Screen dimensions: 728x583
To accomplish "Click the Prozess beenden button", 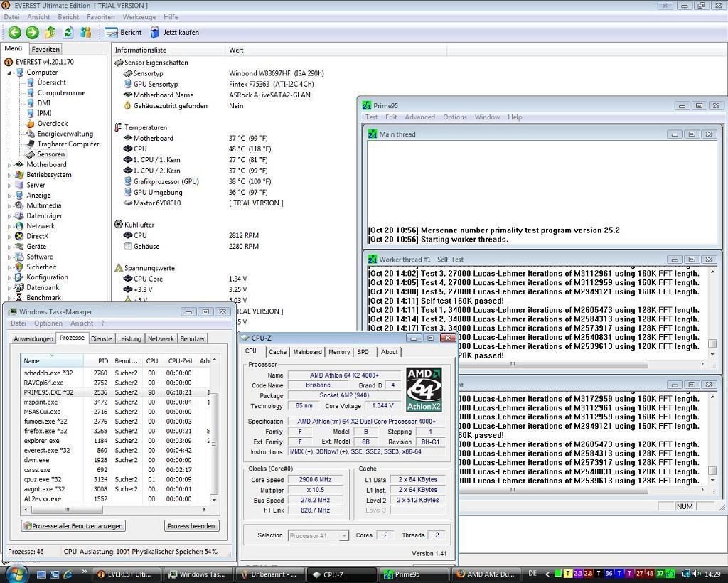I will coord(191,526).
